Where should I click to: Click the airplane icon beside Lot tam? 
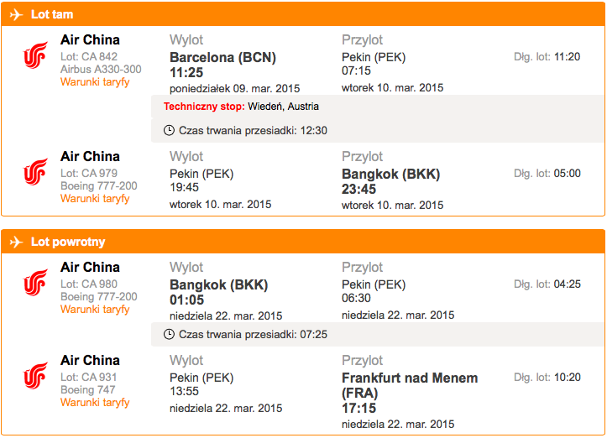16,15
